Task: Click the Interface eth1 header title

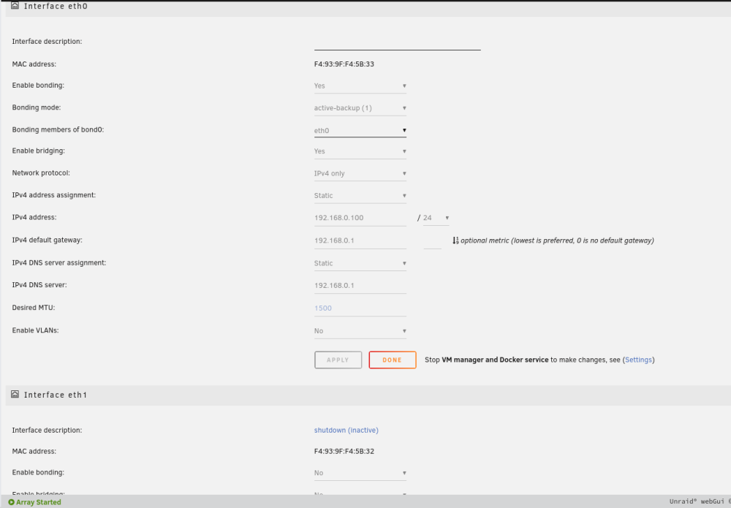Action: pos(56,395)
